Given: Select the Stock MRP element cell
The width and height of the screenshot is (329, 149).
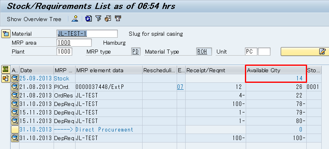Looking at the screenshot, I should tap(64, 78).
